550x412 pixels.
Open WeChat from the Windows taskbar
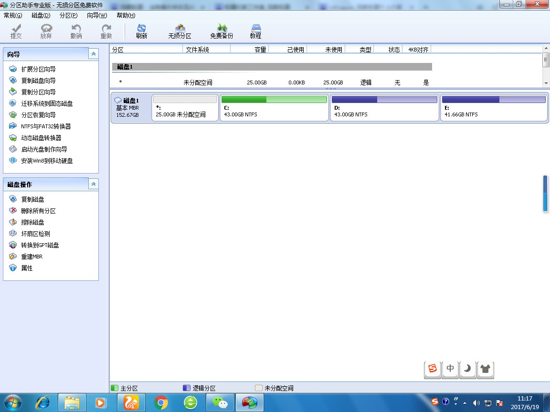[220, 403]
